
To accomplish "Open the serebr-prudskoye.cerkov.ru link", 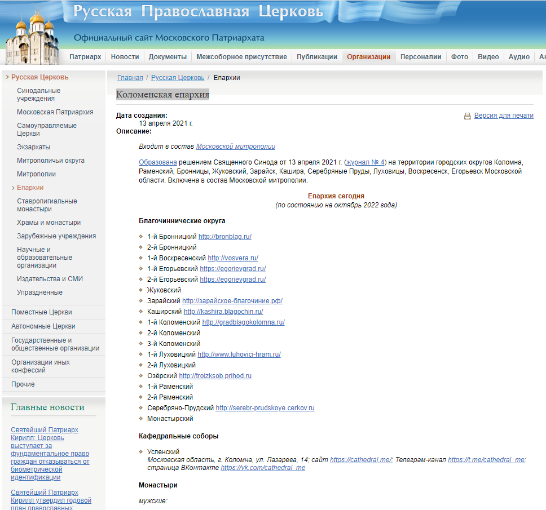I will [x=265, y=408].
